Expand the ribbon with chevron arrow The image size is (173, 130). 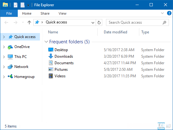162,13
